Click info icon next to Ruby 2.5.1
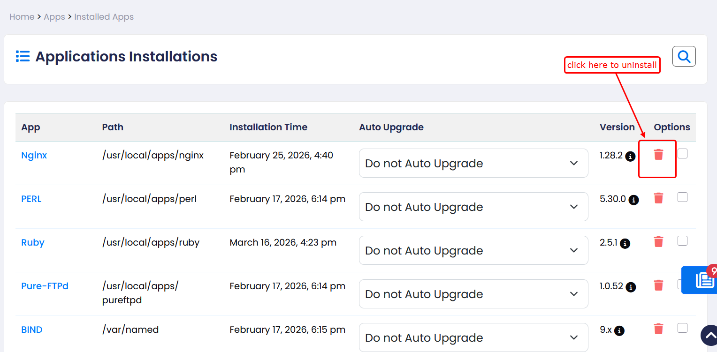The width and height of the screenshot is (717, 352). 625,243
